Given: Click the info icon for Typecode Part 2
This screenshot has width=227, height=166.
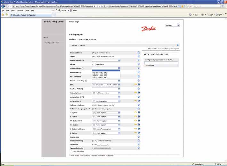Looking at the screenshot, I should pos(139,148).
